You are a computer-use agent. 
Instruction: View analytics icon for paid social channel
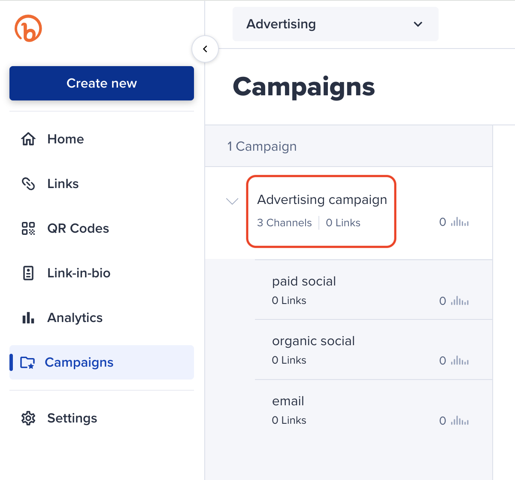point(459,301)
